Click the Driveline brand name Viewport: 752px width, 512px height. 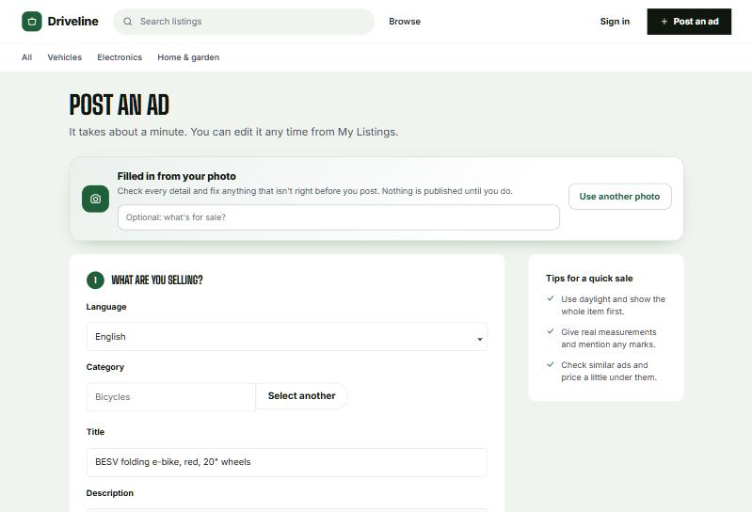click(x=72, y=22)
